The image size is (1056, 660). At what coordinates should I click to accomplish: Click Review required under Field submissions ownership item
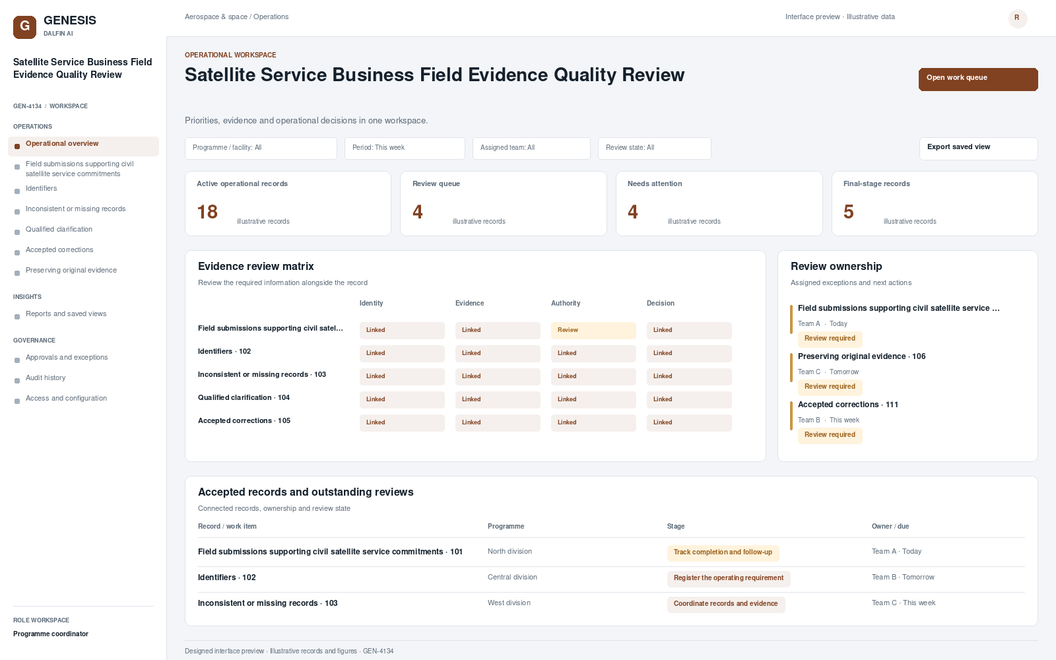tap(830, 339)
